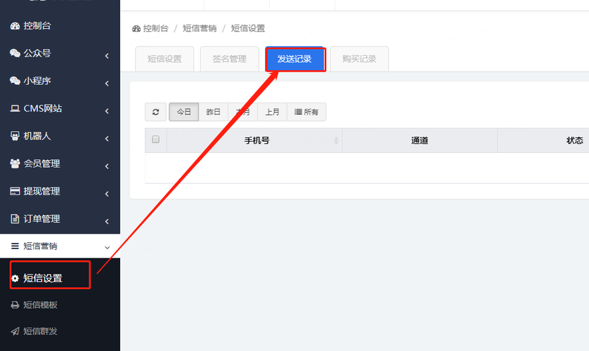Switch to the 签名管理 tab

(x=230, y=59)
